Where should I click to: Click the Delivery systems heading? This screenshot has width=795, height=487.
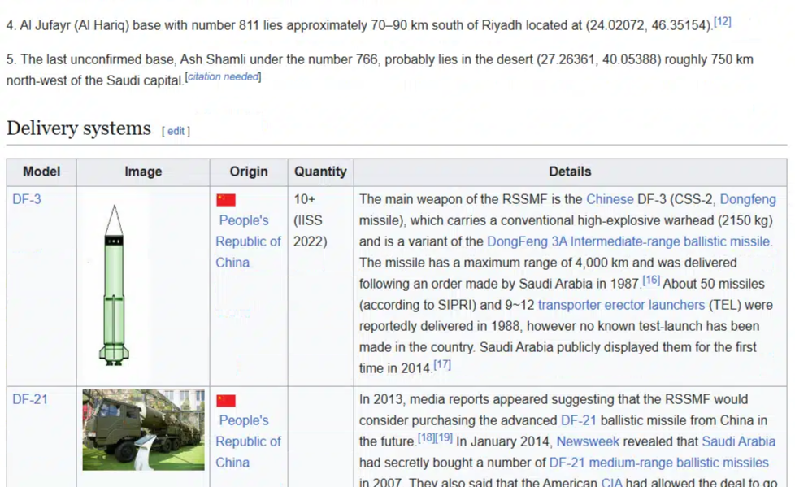point(79,128)
